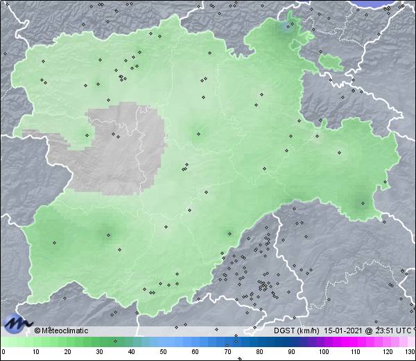Screen dimensions: 416x361
Task: Click scale value 80
Action: click(259, 352)
